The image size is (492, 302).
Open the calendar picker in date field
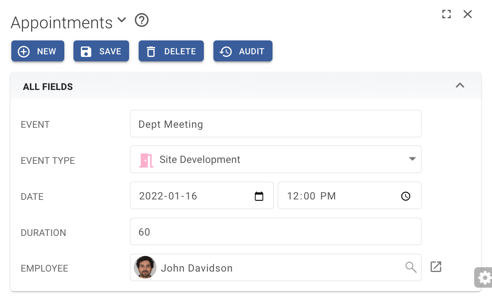[x=259, y=196]
